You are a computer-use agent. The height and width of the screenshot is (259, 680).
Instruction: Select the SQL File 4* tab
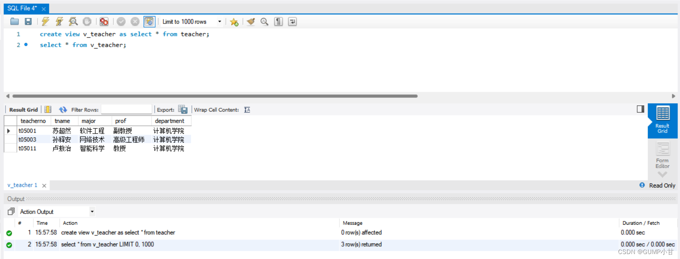pos(22,8)
